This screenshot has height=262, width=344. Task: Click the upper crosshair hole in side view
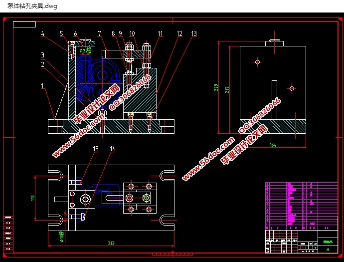[257, 62]
